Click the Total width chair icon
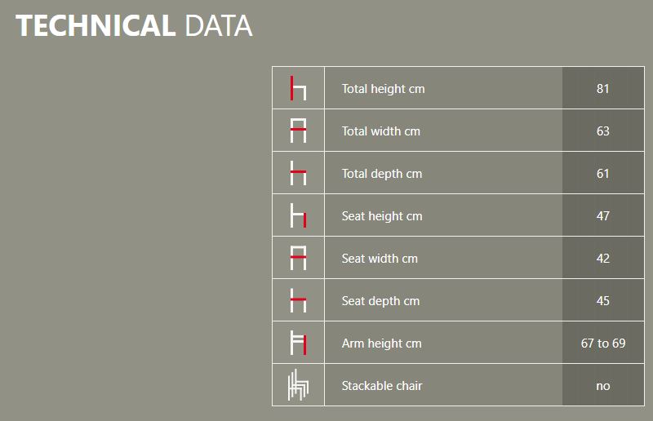This screenshot has height=421, width=653. (x=298, y=131)
